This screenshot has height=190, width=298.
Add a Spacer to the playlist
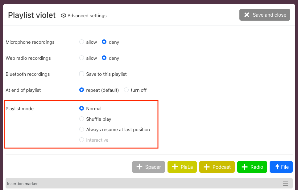click(148, 167)
